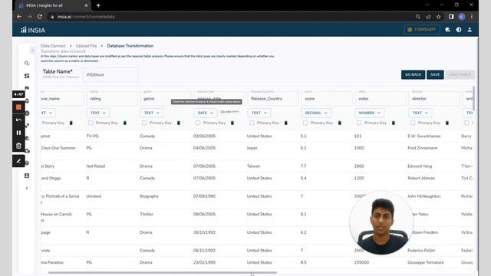The height and width of the screenshot is (276, 491).
Task: Check Primary Key for the release_date column
Action: (198, 123)
